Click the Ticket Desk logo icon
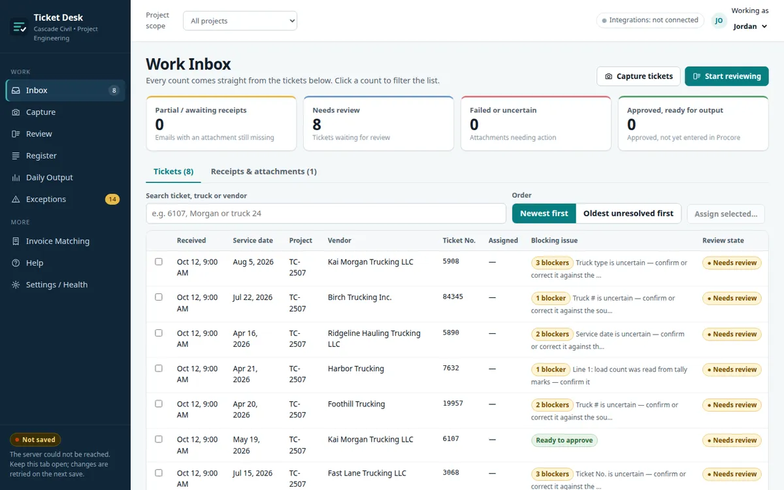The image size is (784, 490). 20,27
